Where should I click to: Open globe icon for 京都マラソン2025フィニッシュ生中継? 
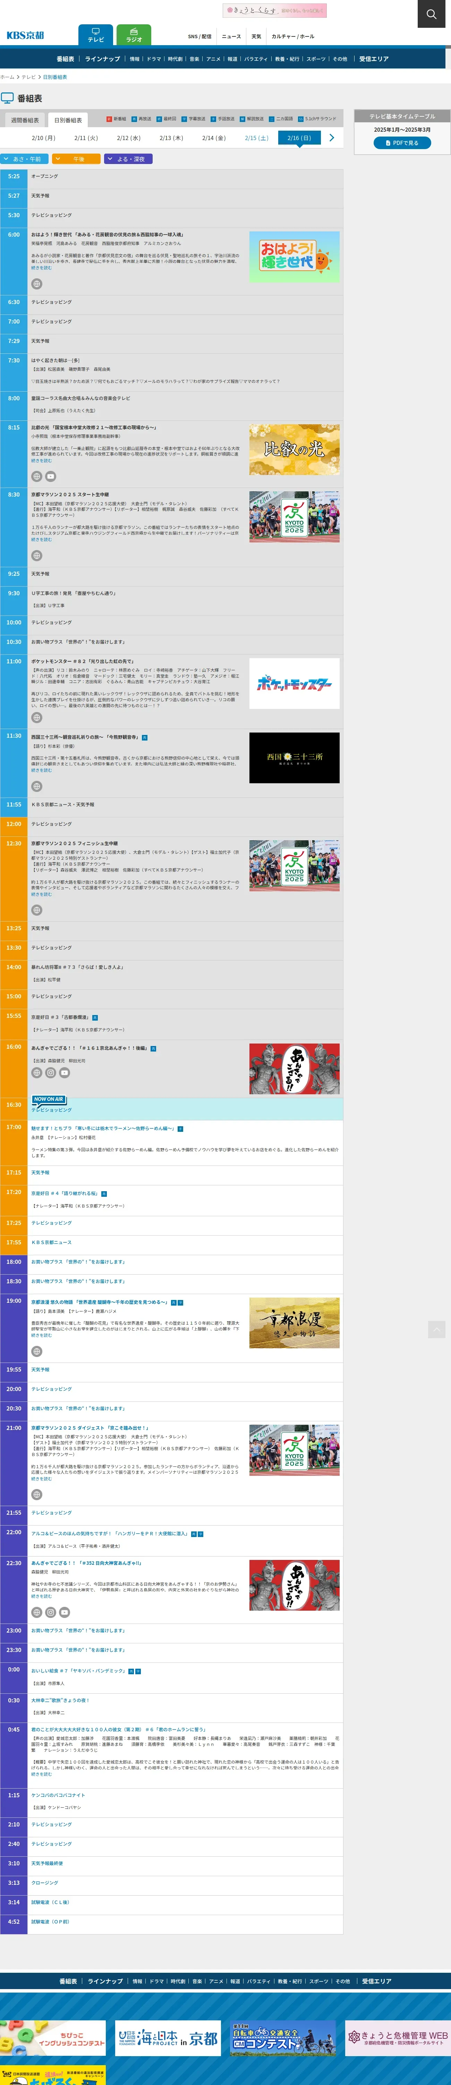tap(36, 910)
